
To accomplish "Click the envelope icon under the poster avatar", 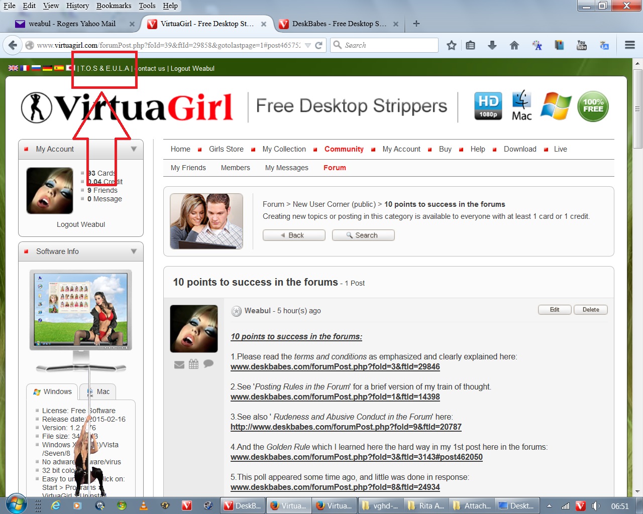I will (179, 364).
